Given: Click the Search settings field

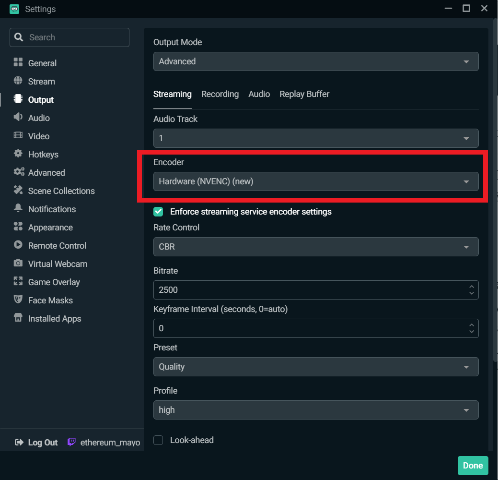Looking at the screenshot, I should 69,37.
